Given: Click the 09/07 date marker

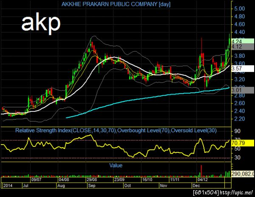Looking at the screenshot, I should point(36,180).
